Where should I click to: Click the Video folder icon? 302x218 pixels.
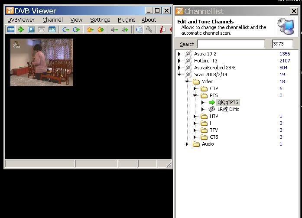pos(196,81)
